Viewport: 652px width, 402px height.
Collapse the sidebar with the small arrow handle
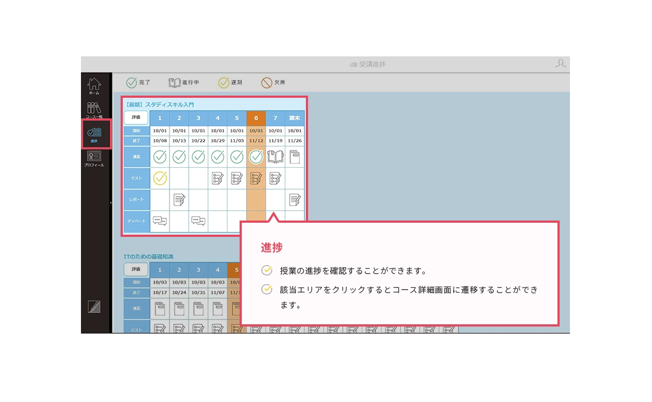click(111, 203)
